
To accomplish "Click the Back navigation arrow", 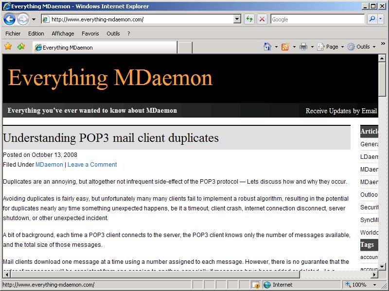I will click(9, 19).
